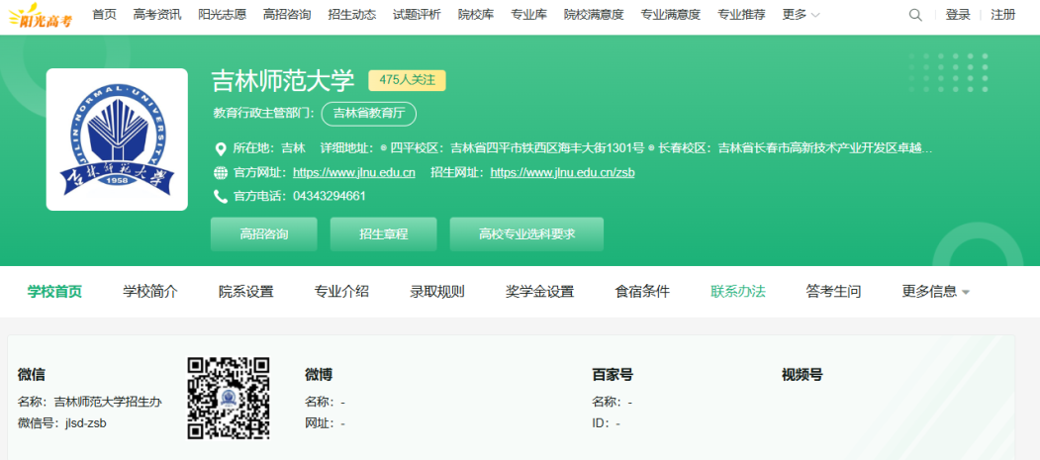Switch to the 专业介绍 tab

click(x=341, y=292)
